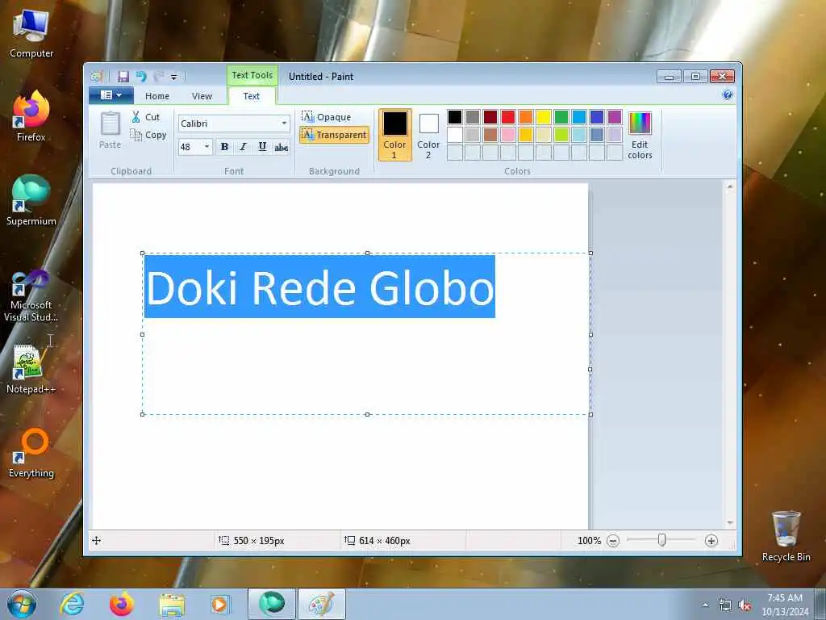Click the zoom out minus button
The height and width of the screenshot is (620, 826).
pos(613,541)
